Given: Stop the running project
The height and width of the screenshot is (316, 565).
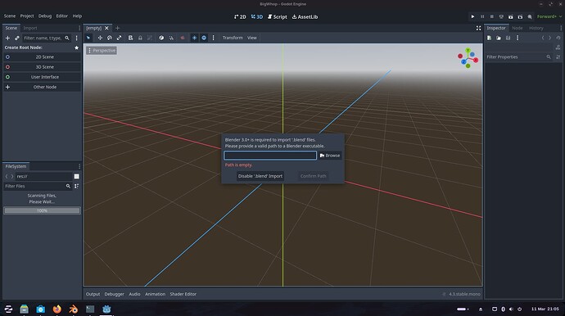Looking at the screenshot, I should click(492, 16).
